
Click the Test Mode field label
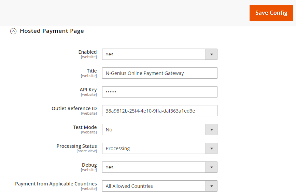85,127
